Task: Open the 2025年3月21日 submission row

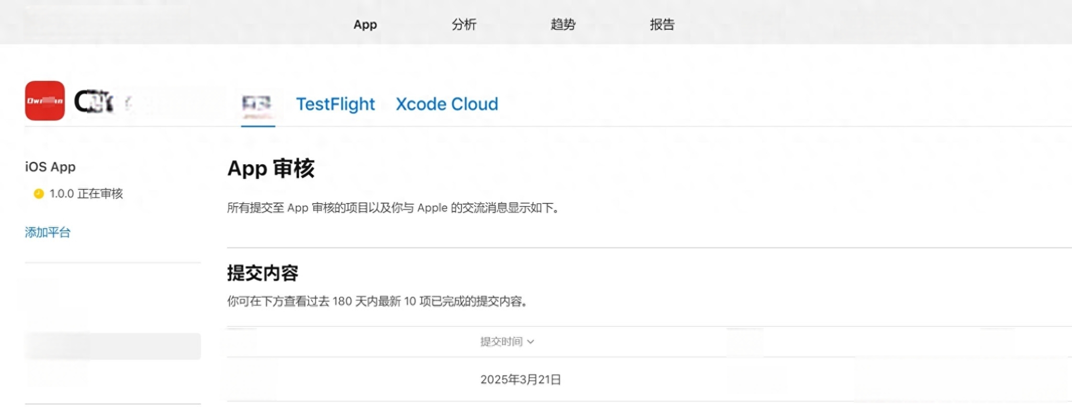Action: click(x=649, y=380)
